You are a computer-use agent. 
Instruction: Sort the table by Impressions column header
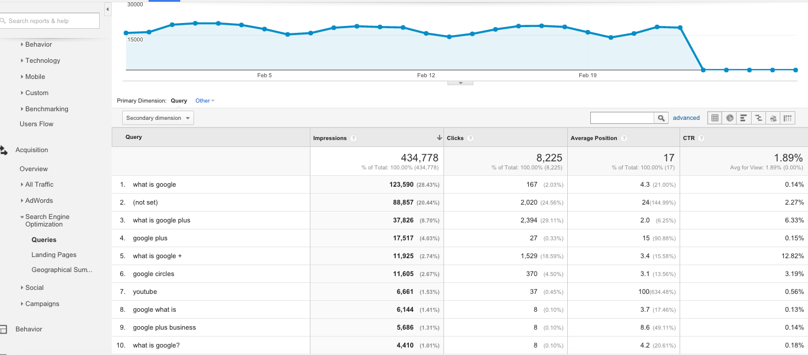tap(330, 138)
